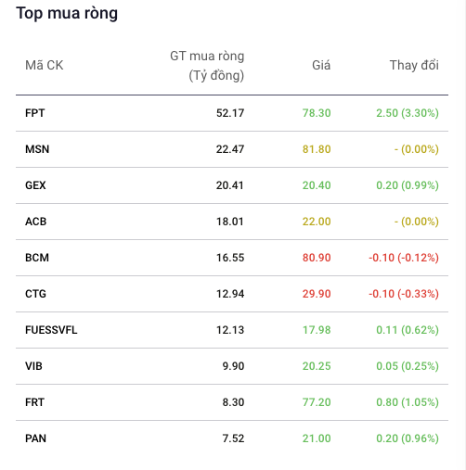
Task: Click BCM change -0.10 (-0.12%)
Action: (404, 258)
